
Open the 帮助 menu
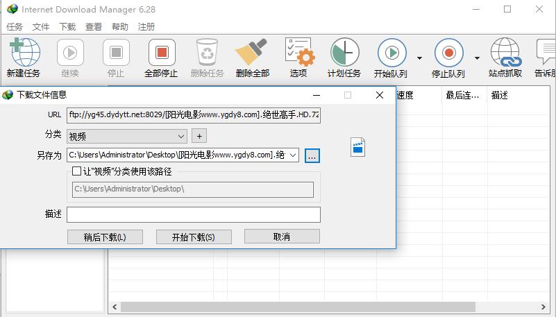click(x=120, y=27)
